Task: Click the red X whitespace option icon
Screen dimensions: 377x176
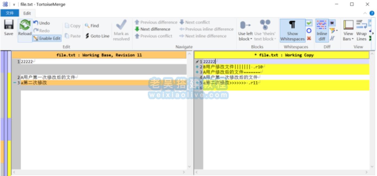Action: click(x=309, y=39)
